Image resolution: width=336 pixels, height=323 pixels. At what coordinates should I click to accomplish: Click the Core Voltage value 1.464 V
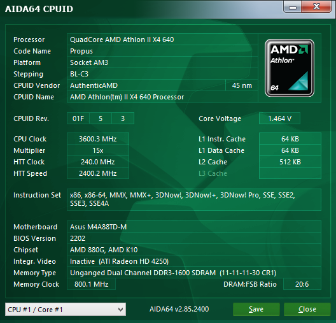coord(279,118)
